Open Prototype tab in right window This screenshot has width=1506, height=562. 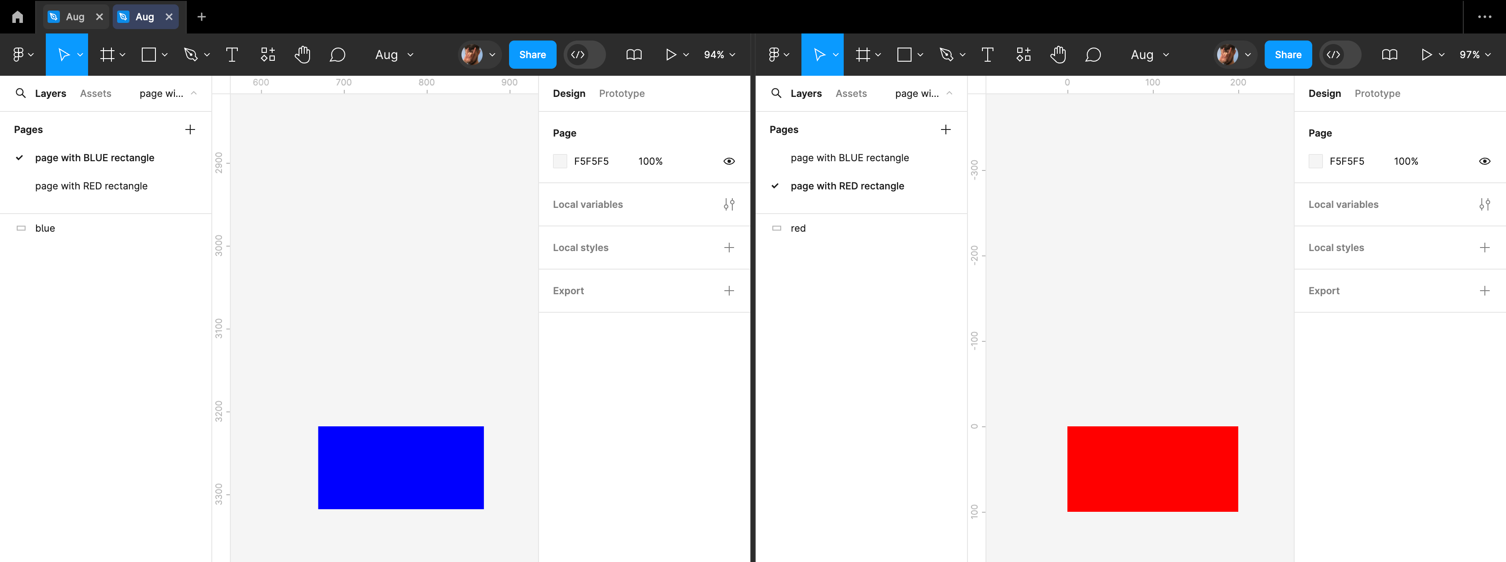click(1377, 93)
